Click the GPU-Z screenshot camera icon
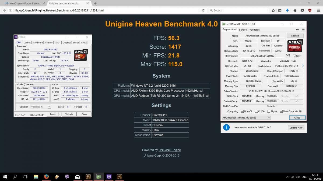Image resolution: width=323 pixels, height=181 pixels. (297, 29)
